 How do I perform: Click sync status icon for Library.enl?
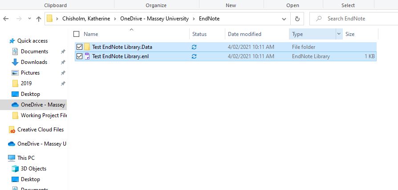coord(194,56)
